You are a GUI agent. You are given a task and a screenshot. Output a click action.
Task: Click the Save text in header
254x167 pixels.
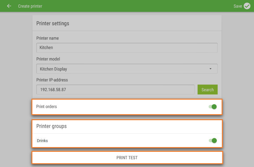click(237, 6)
